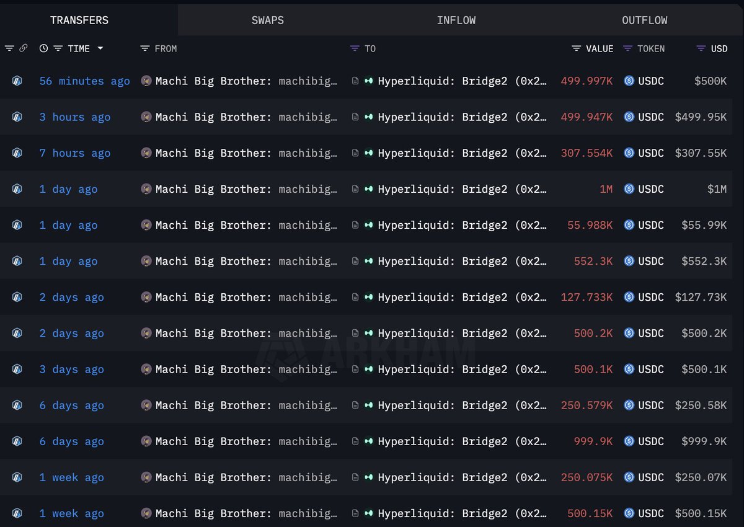This screenshot has width=744, height=527.
Task: Open the VALUE column filter icon
Action: [x=577, y=48]
